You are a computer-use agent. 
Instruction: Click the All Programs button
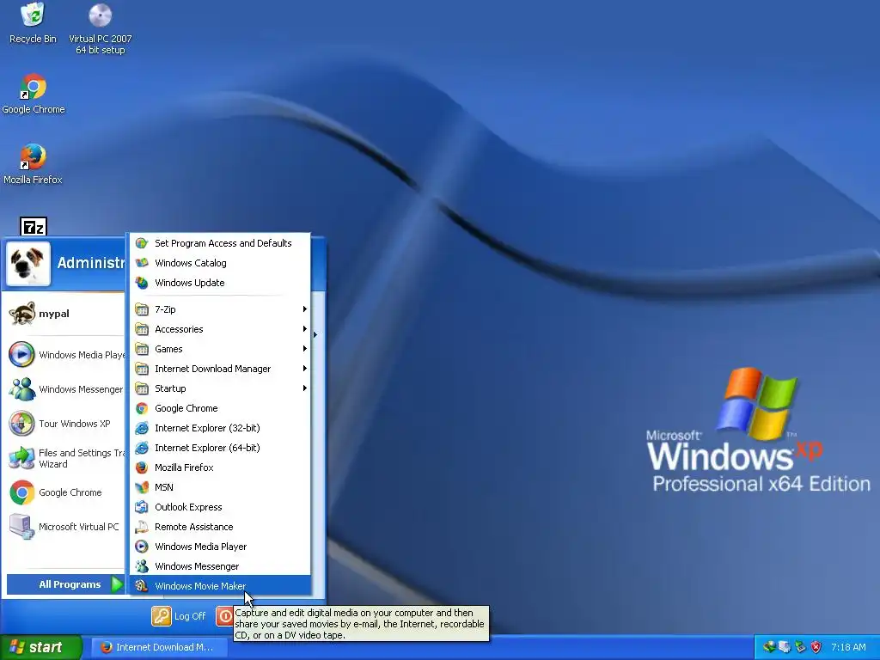(x=65, y=584)
